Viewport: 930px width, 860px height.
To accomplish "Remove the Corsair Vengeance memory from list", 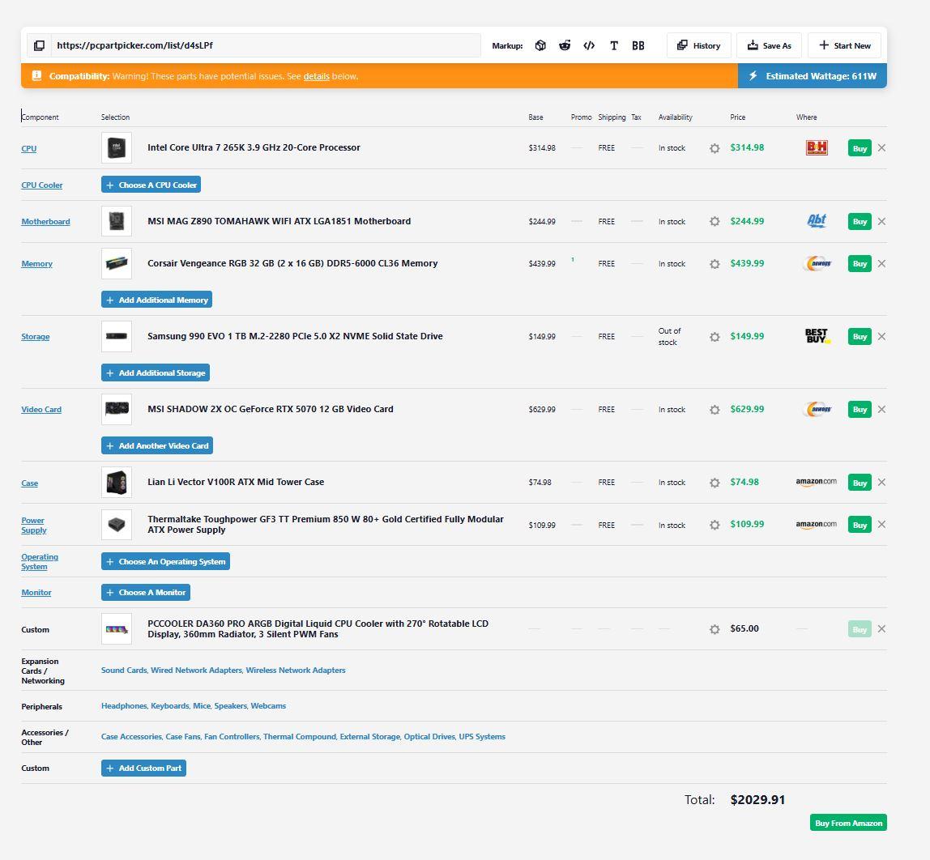I will [882, 263].
